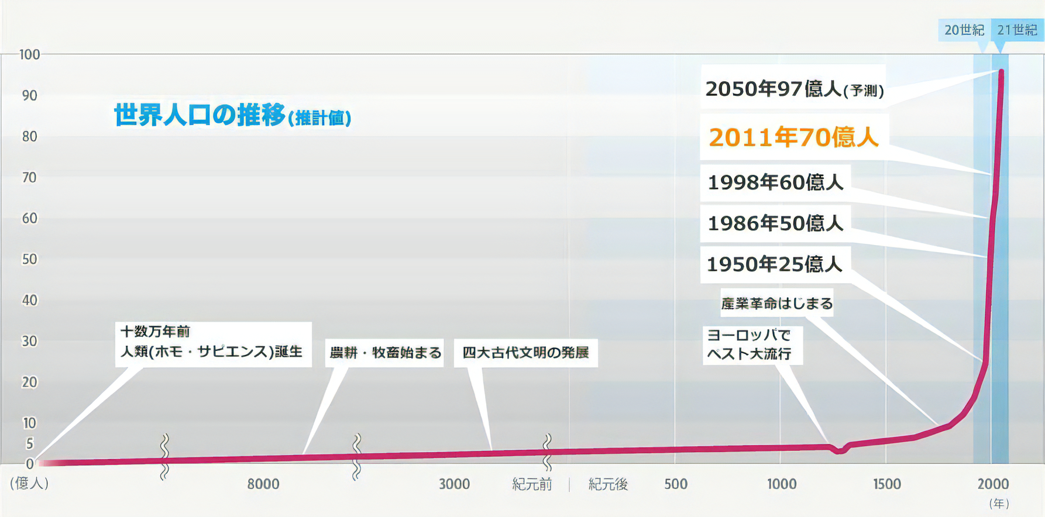Click the (億人) unit label
The height and width of the screenshot is (517, 1045).
click(x=29, y=483)
